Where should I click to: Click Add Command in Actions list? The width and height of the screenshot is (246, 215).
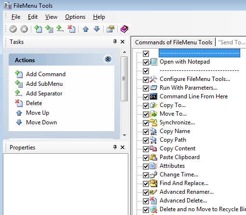(46, 74)
